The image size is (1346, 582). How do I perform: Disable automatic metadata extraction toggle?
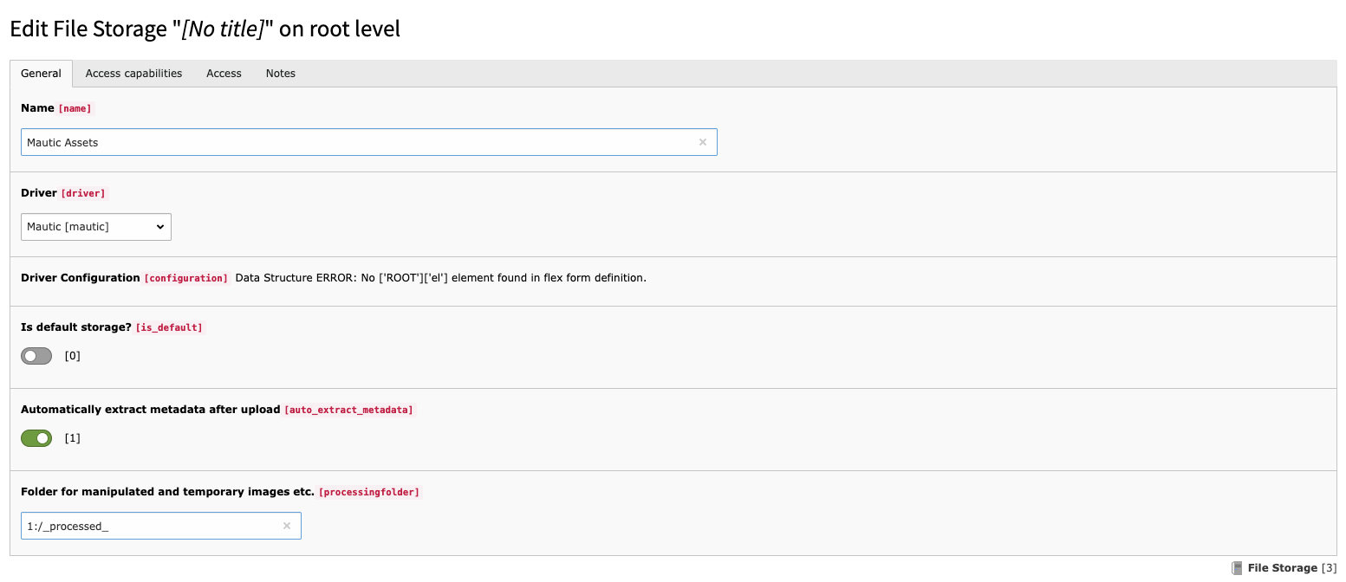pyautogui.click(x=36, y=438)
